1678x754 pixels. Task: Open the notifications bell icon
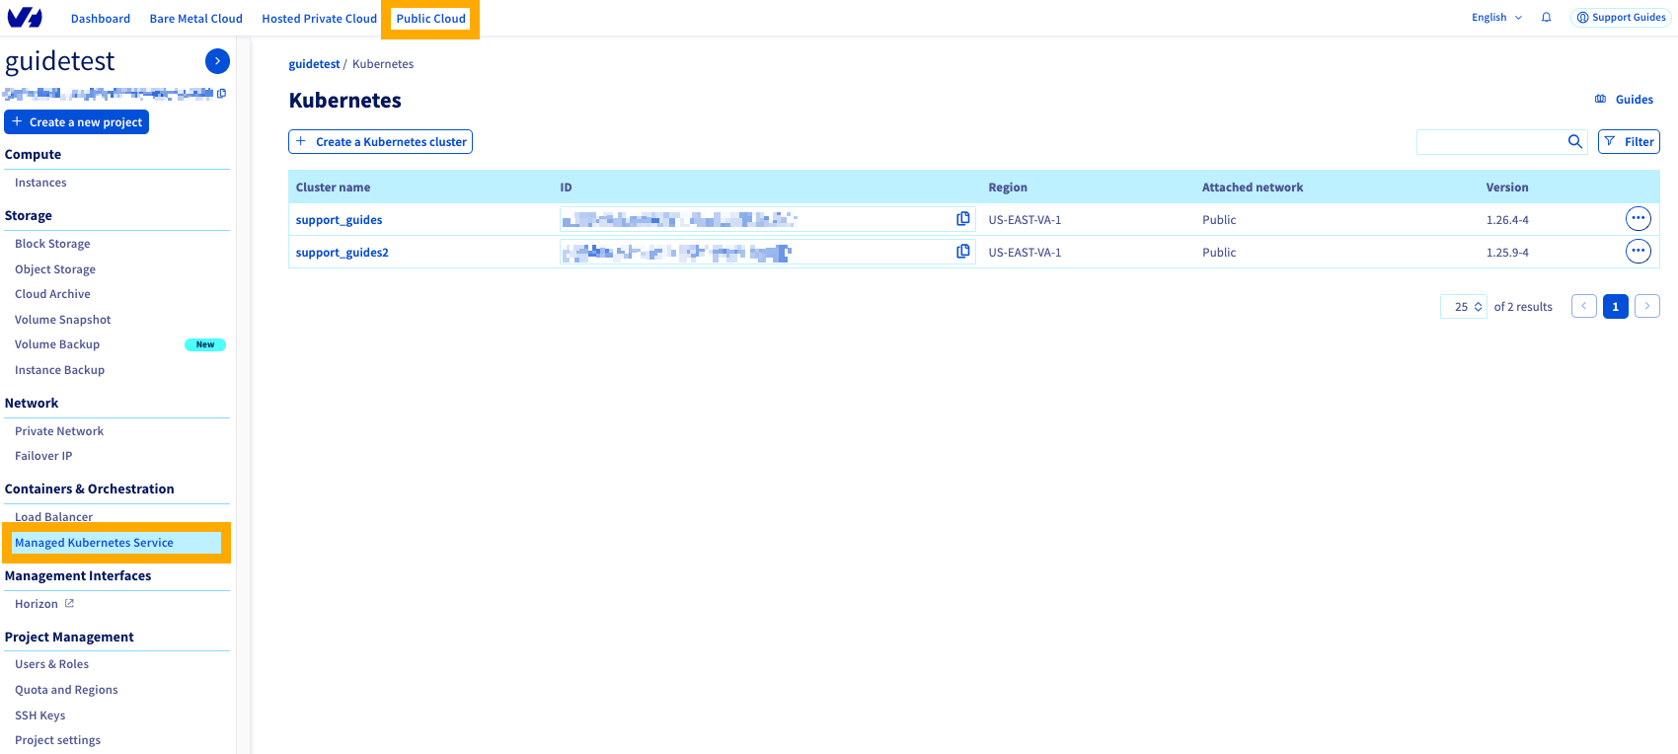(x=1547, y=18)
